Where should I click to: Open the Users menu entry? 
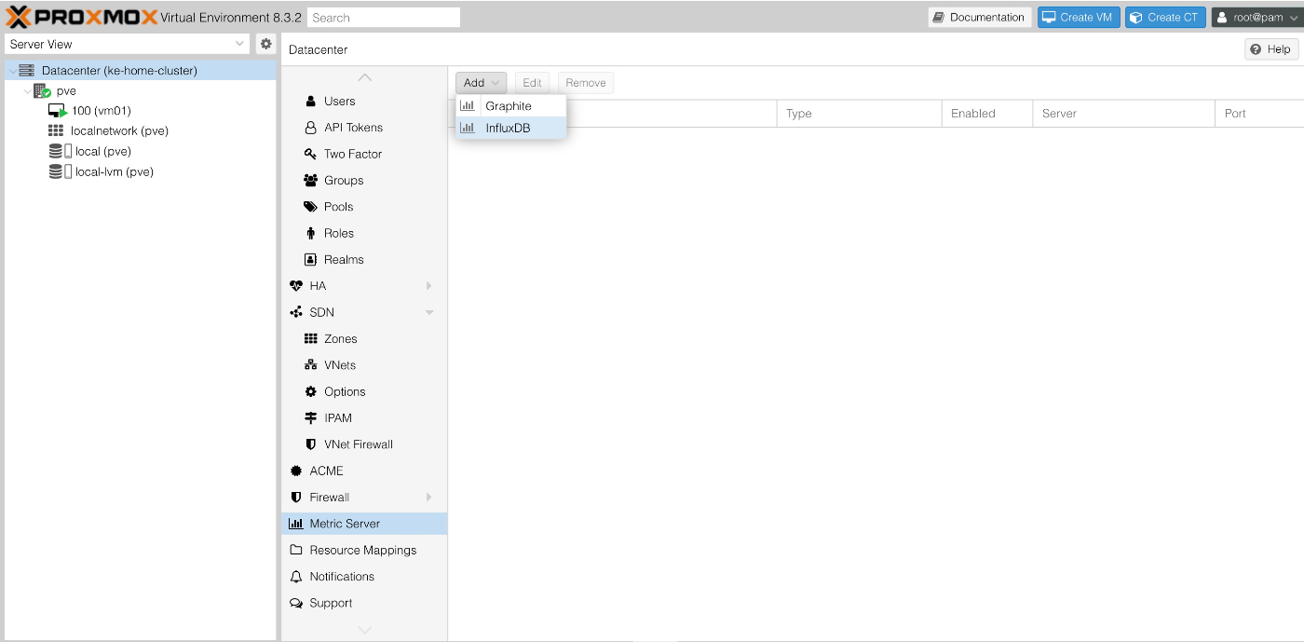pos(364,102)
